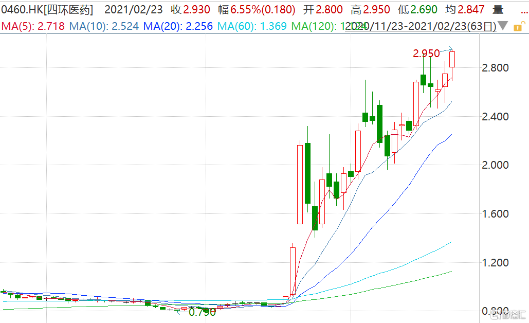Click the 2.800 price axis label
The width and height of the screenshot is (529, 323).
click(x=495, y=68)
